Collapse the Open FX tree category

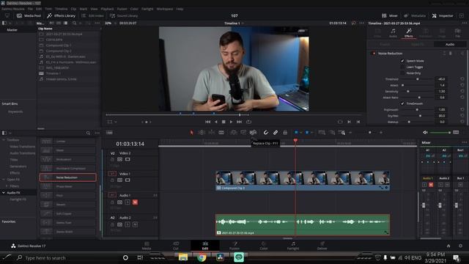pyautogui.click(x=4, y=179)
